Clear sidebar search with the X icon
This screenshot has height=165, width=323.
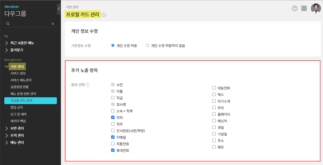(x=53, y=24)
